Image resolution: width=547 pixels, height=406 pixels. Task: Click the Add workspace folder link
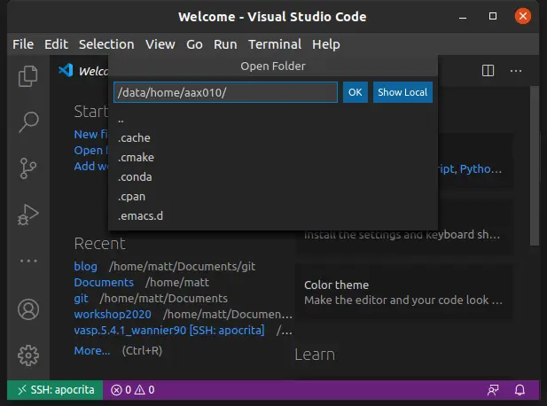(x=90, y=167)
